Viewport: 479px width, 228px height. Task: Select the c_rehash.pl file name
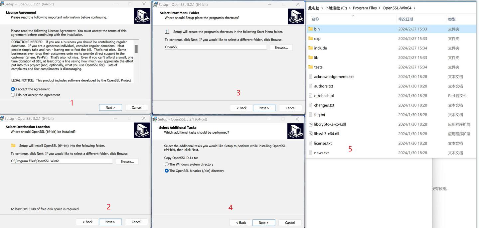[x=324, y=95]
